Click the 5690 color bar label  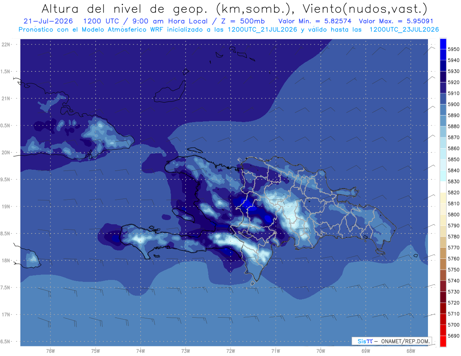(453, 336)
